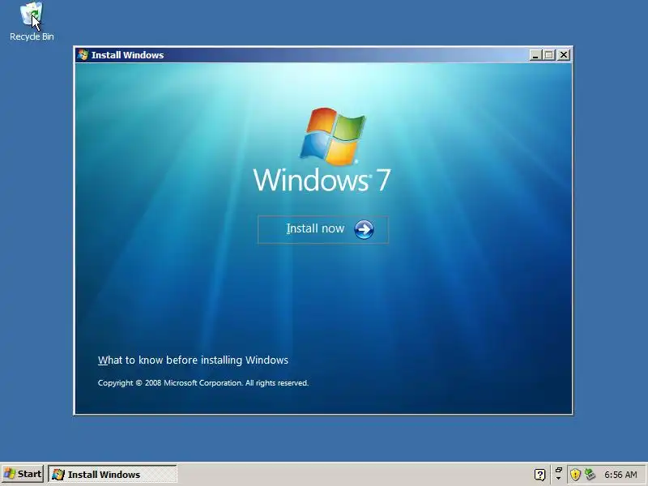Click the Install Windows title bar text
This screenshot has width=648, height=486.
pos(127,55)
